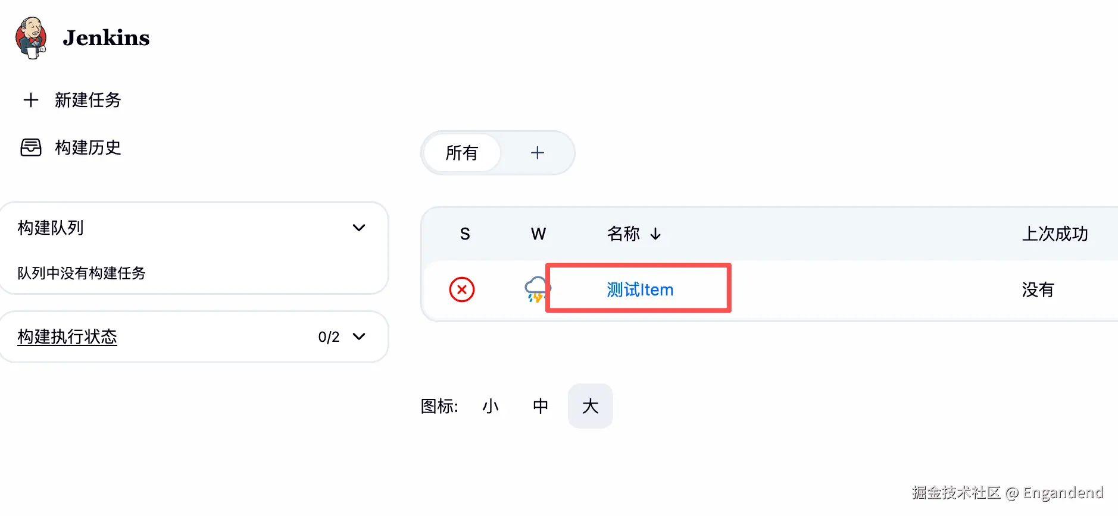Select large icon size 大
This screenshot has height=516, width=1118.
click(x=590, y=407)
